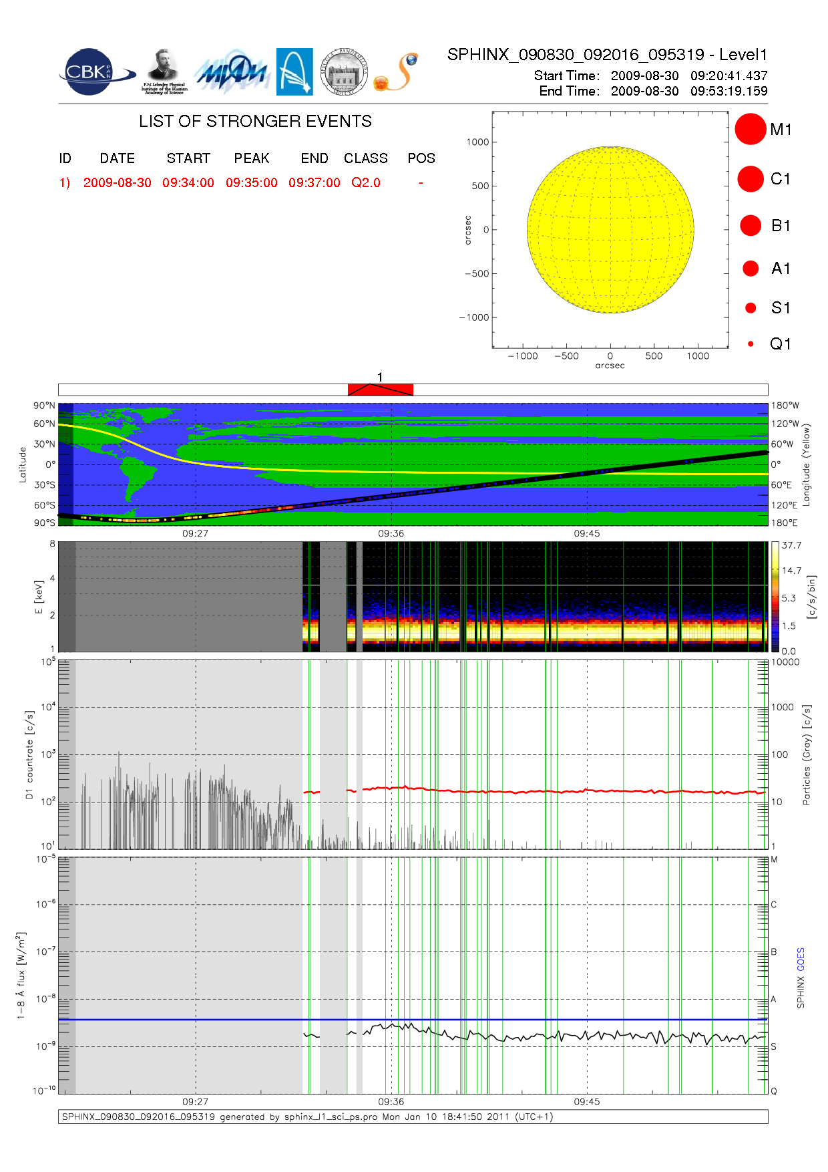
Task: Click the red C1 legend circle
Action: [x=750, y=179]
